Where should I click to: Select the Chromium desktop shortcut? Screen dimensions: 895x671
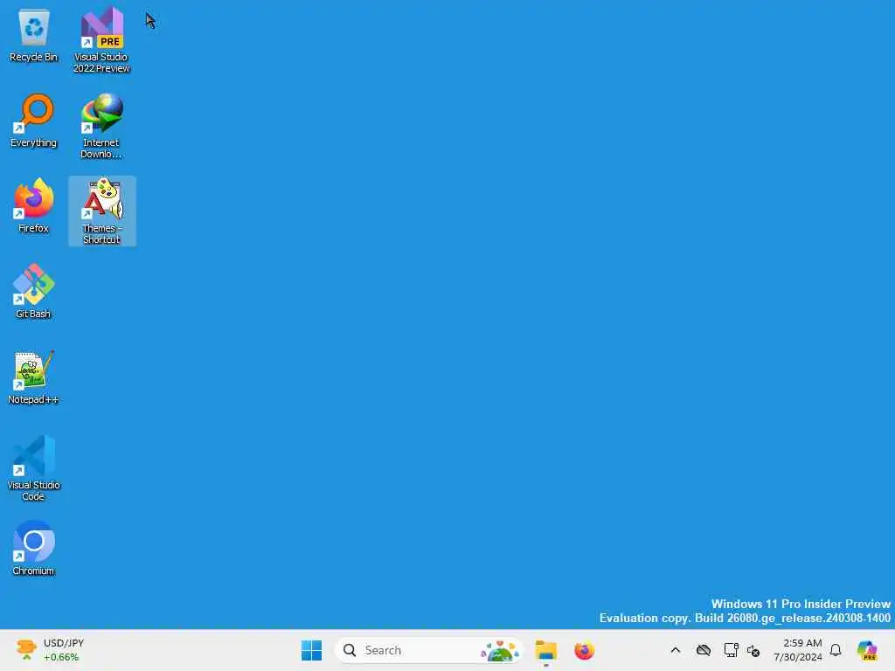[x=34, y=549]
